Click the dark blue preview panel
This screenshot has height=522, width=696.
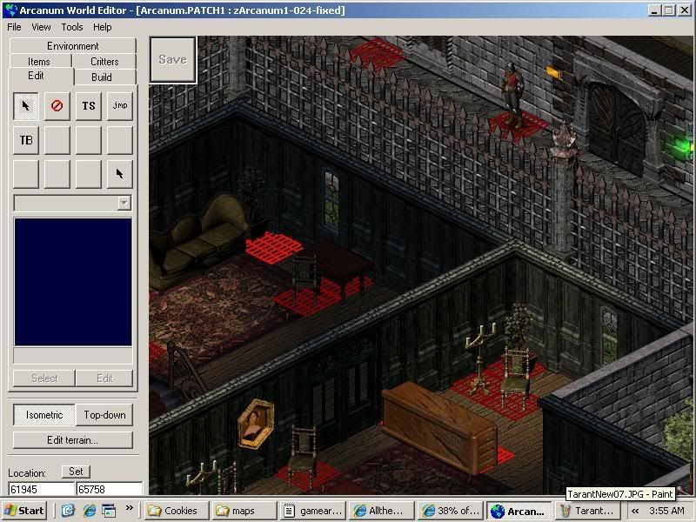tap(73, 281)
